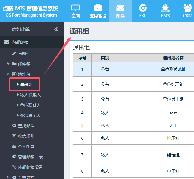Select 私人联系人 in address book
Viewport: 194px width, 179px height.
point(29,95)
